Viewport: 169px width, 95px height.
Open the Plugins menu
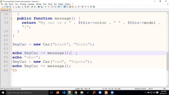(x=61, y=4)
